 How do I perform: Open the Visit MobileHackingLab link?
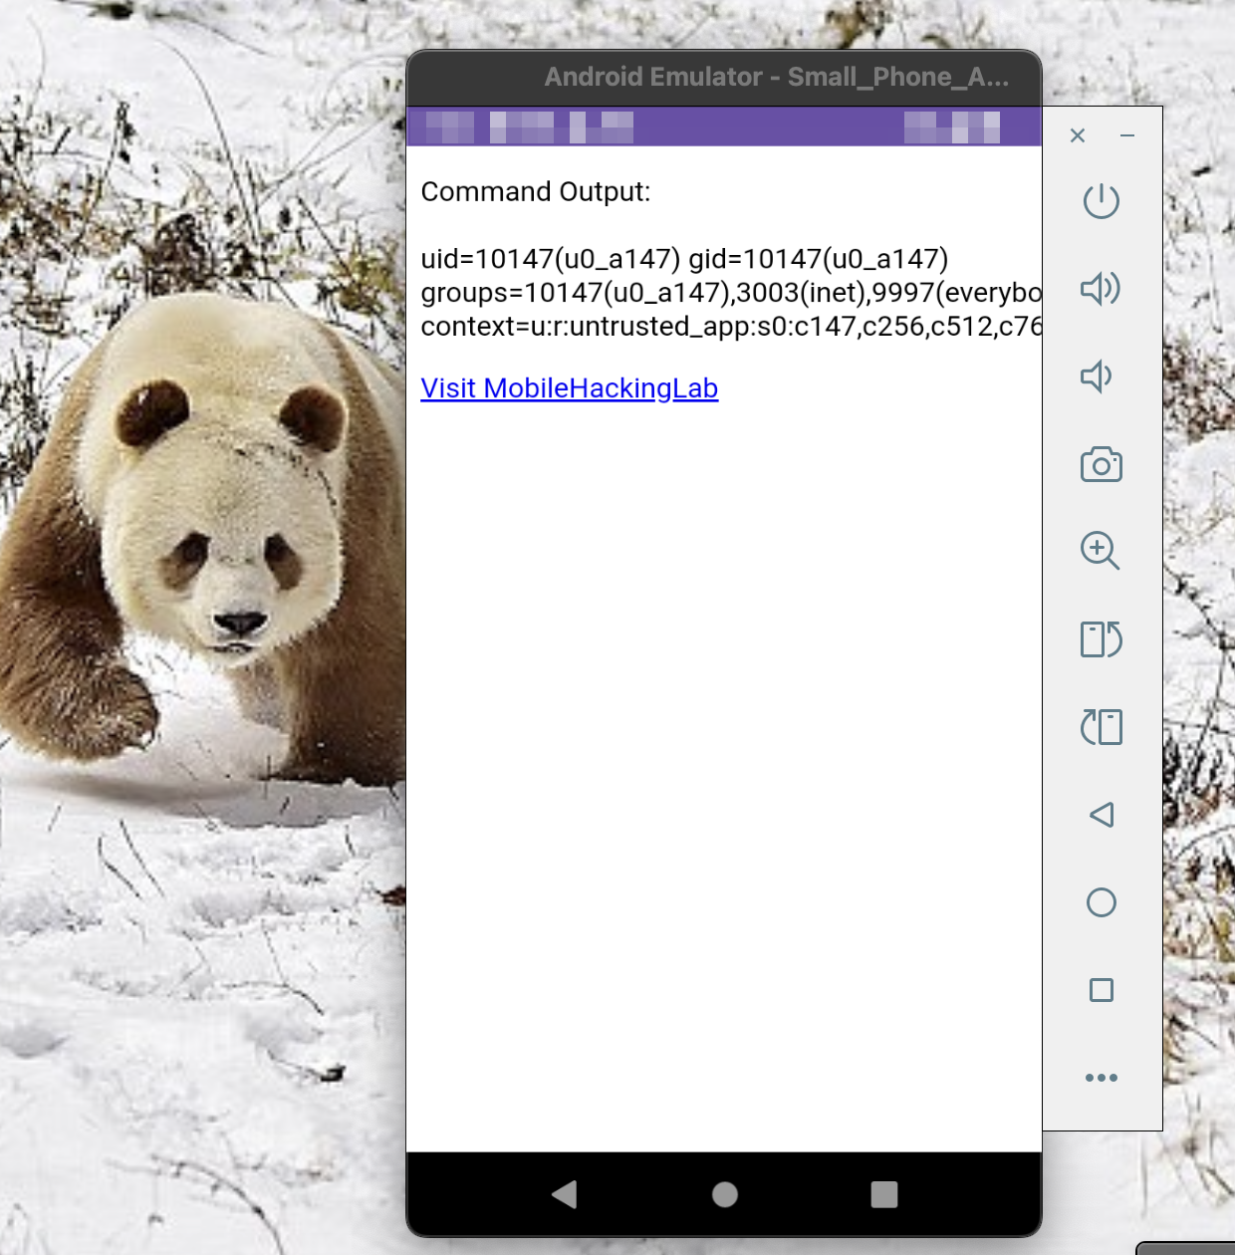(569, 388)
